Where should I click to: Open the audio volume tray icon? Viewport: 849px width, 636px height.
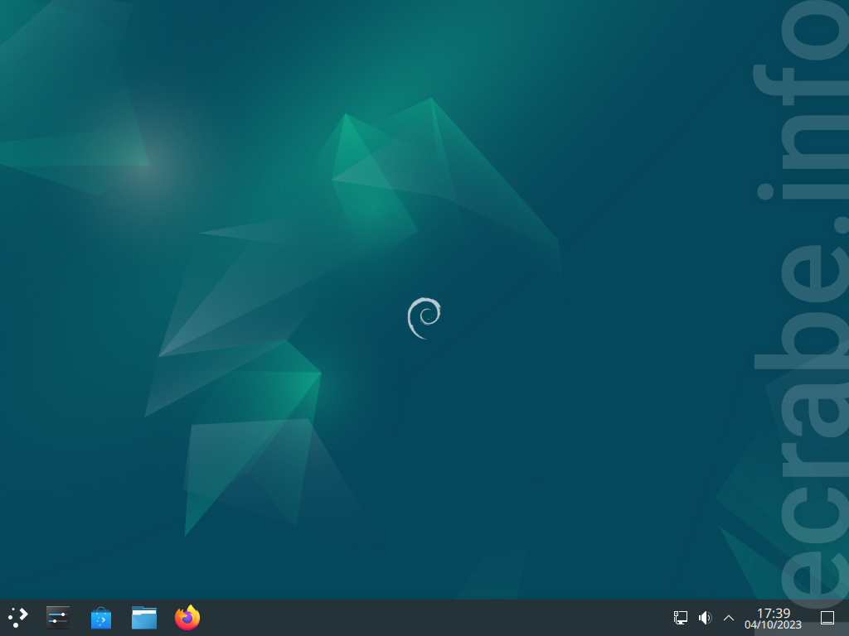(x=705, y=618)
